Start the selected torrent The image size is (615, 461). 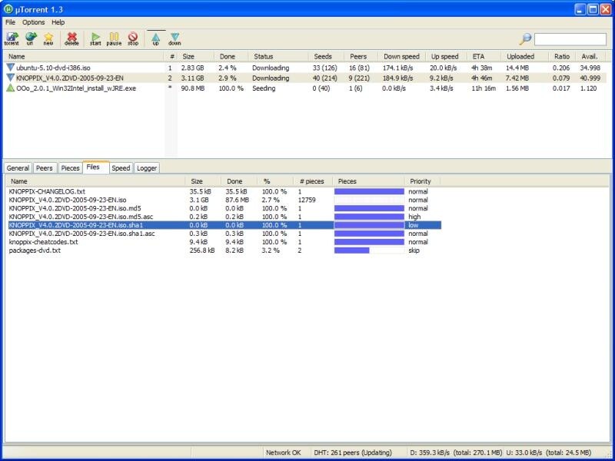coord(95,38)
